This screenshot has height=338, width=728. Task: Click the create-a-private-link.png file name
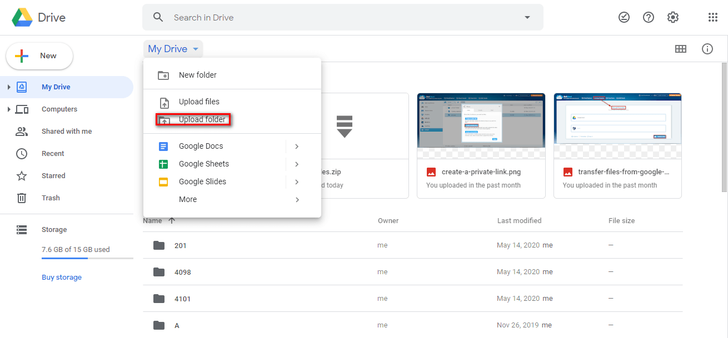pos(481,172)
